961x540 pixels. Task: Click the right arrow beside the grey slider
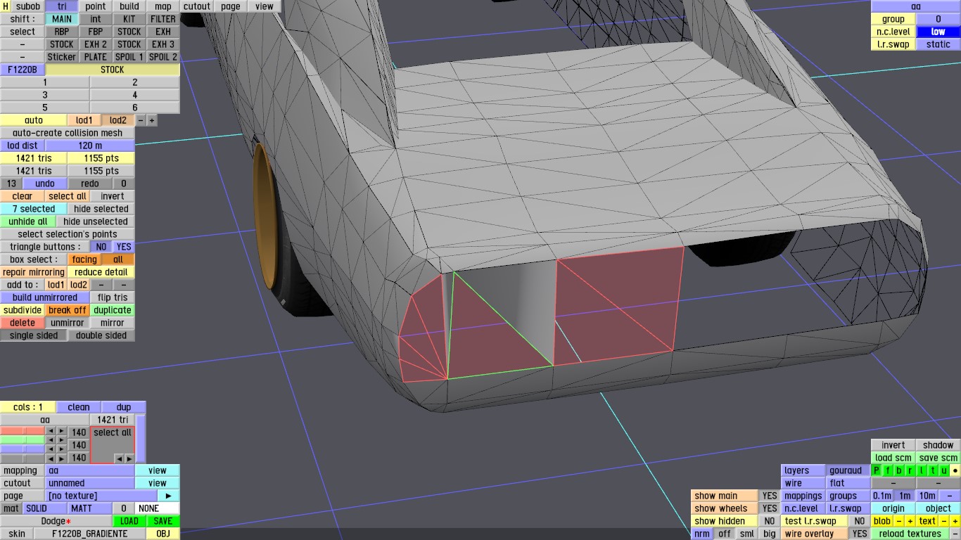pos(62,457)
